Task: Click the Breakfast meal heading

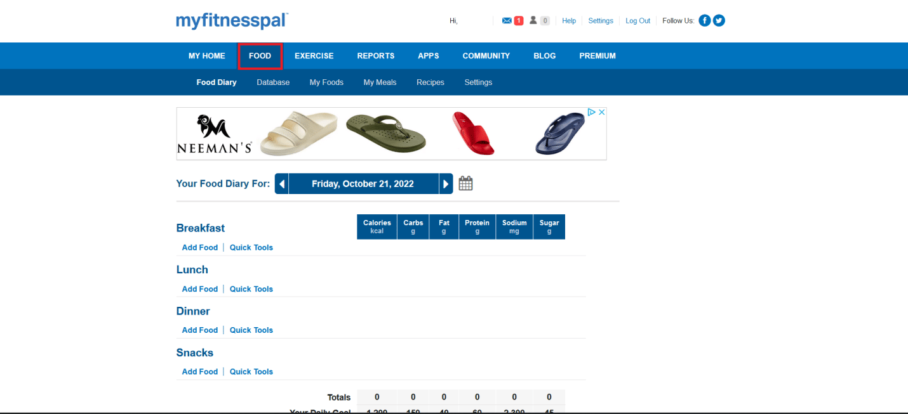Action: tap(201, 228)
